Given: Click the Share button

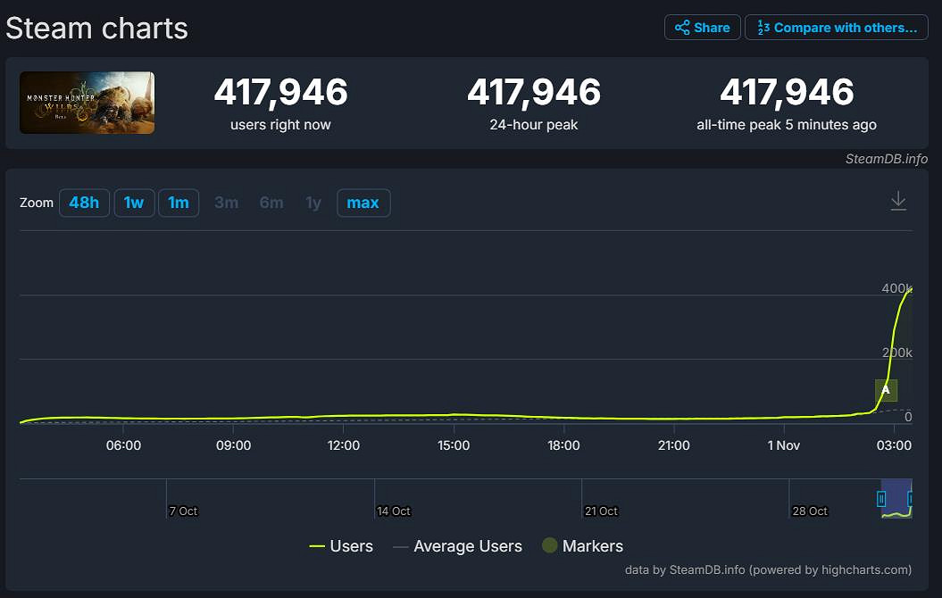Looking at the screenshot, I should (x=702, y=28).
